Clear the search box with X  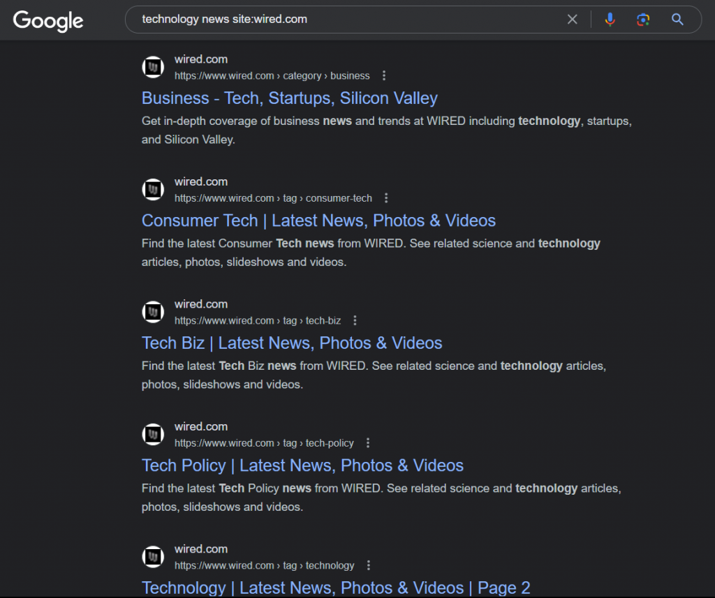573,19
